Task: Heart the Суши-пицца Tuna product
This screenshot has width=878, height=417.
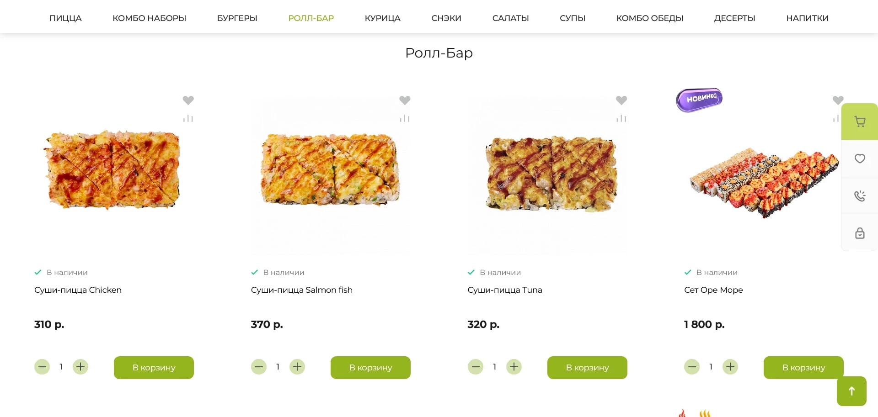Action: tap(621, 100)
